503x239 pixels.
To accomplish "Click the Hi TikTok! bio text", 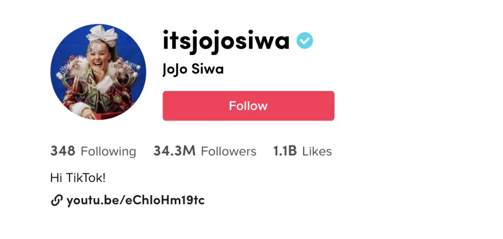I will pos(78,178).
